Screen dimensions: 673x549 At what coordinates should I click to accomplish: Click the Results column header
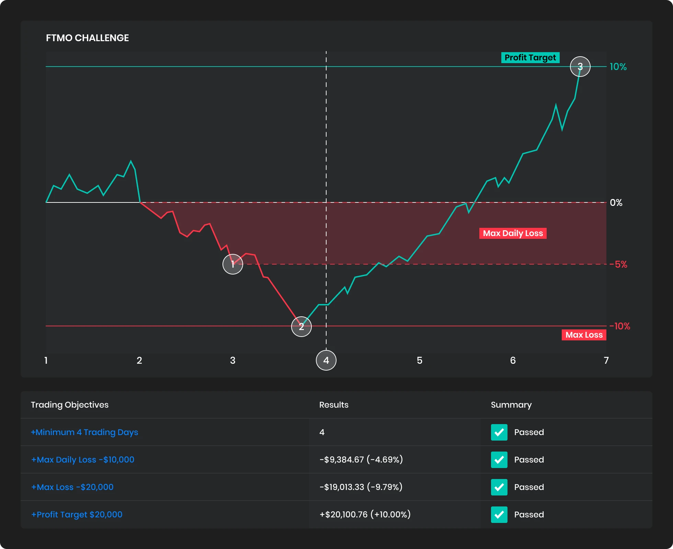[334, 405]
